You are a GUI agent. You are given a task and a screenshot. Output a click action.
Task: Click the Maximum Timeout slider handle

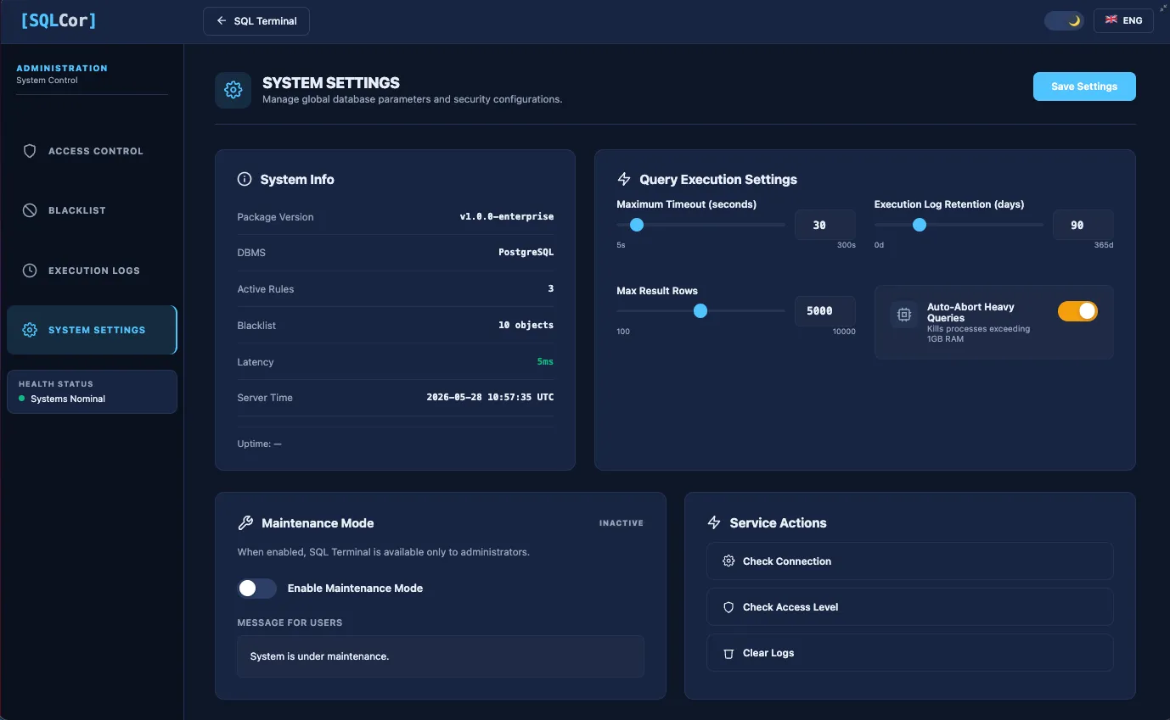tap(637, 225)
